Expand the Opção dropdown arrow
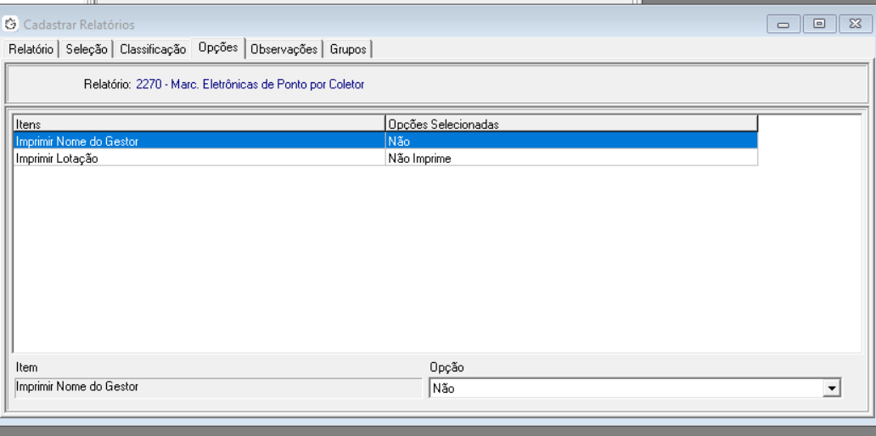876x436 pixels. [833, 388]
